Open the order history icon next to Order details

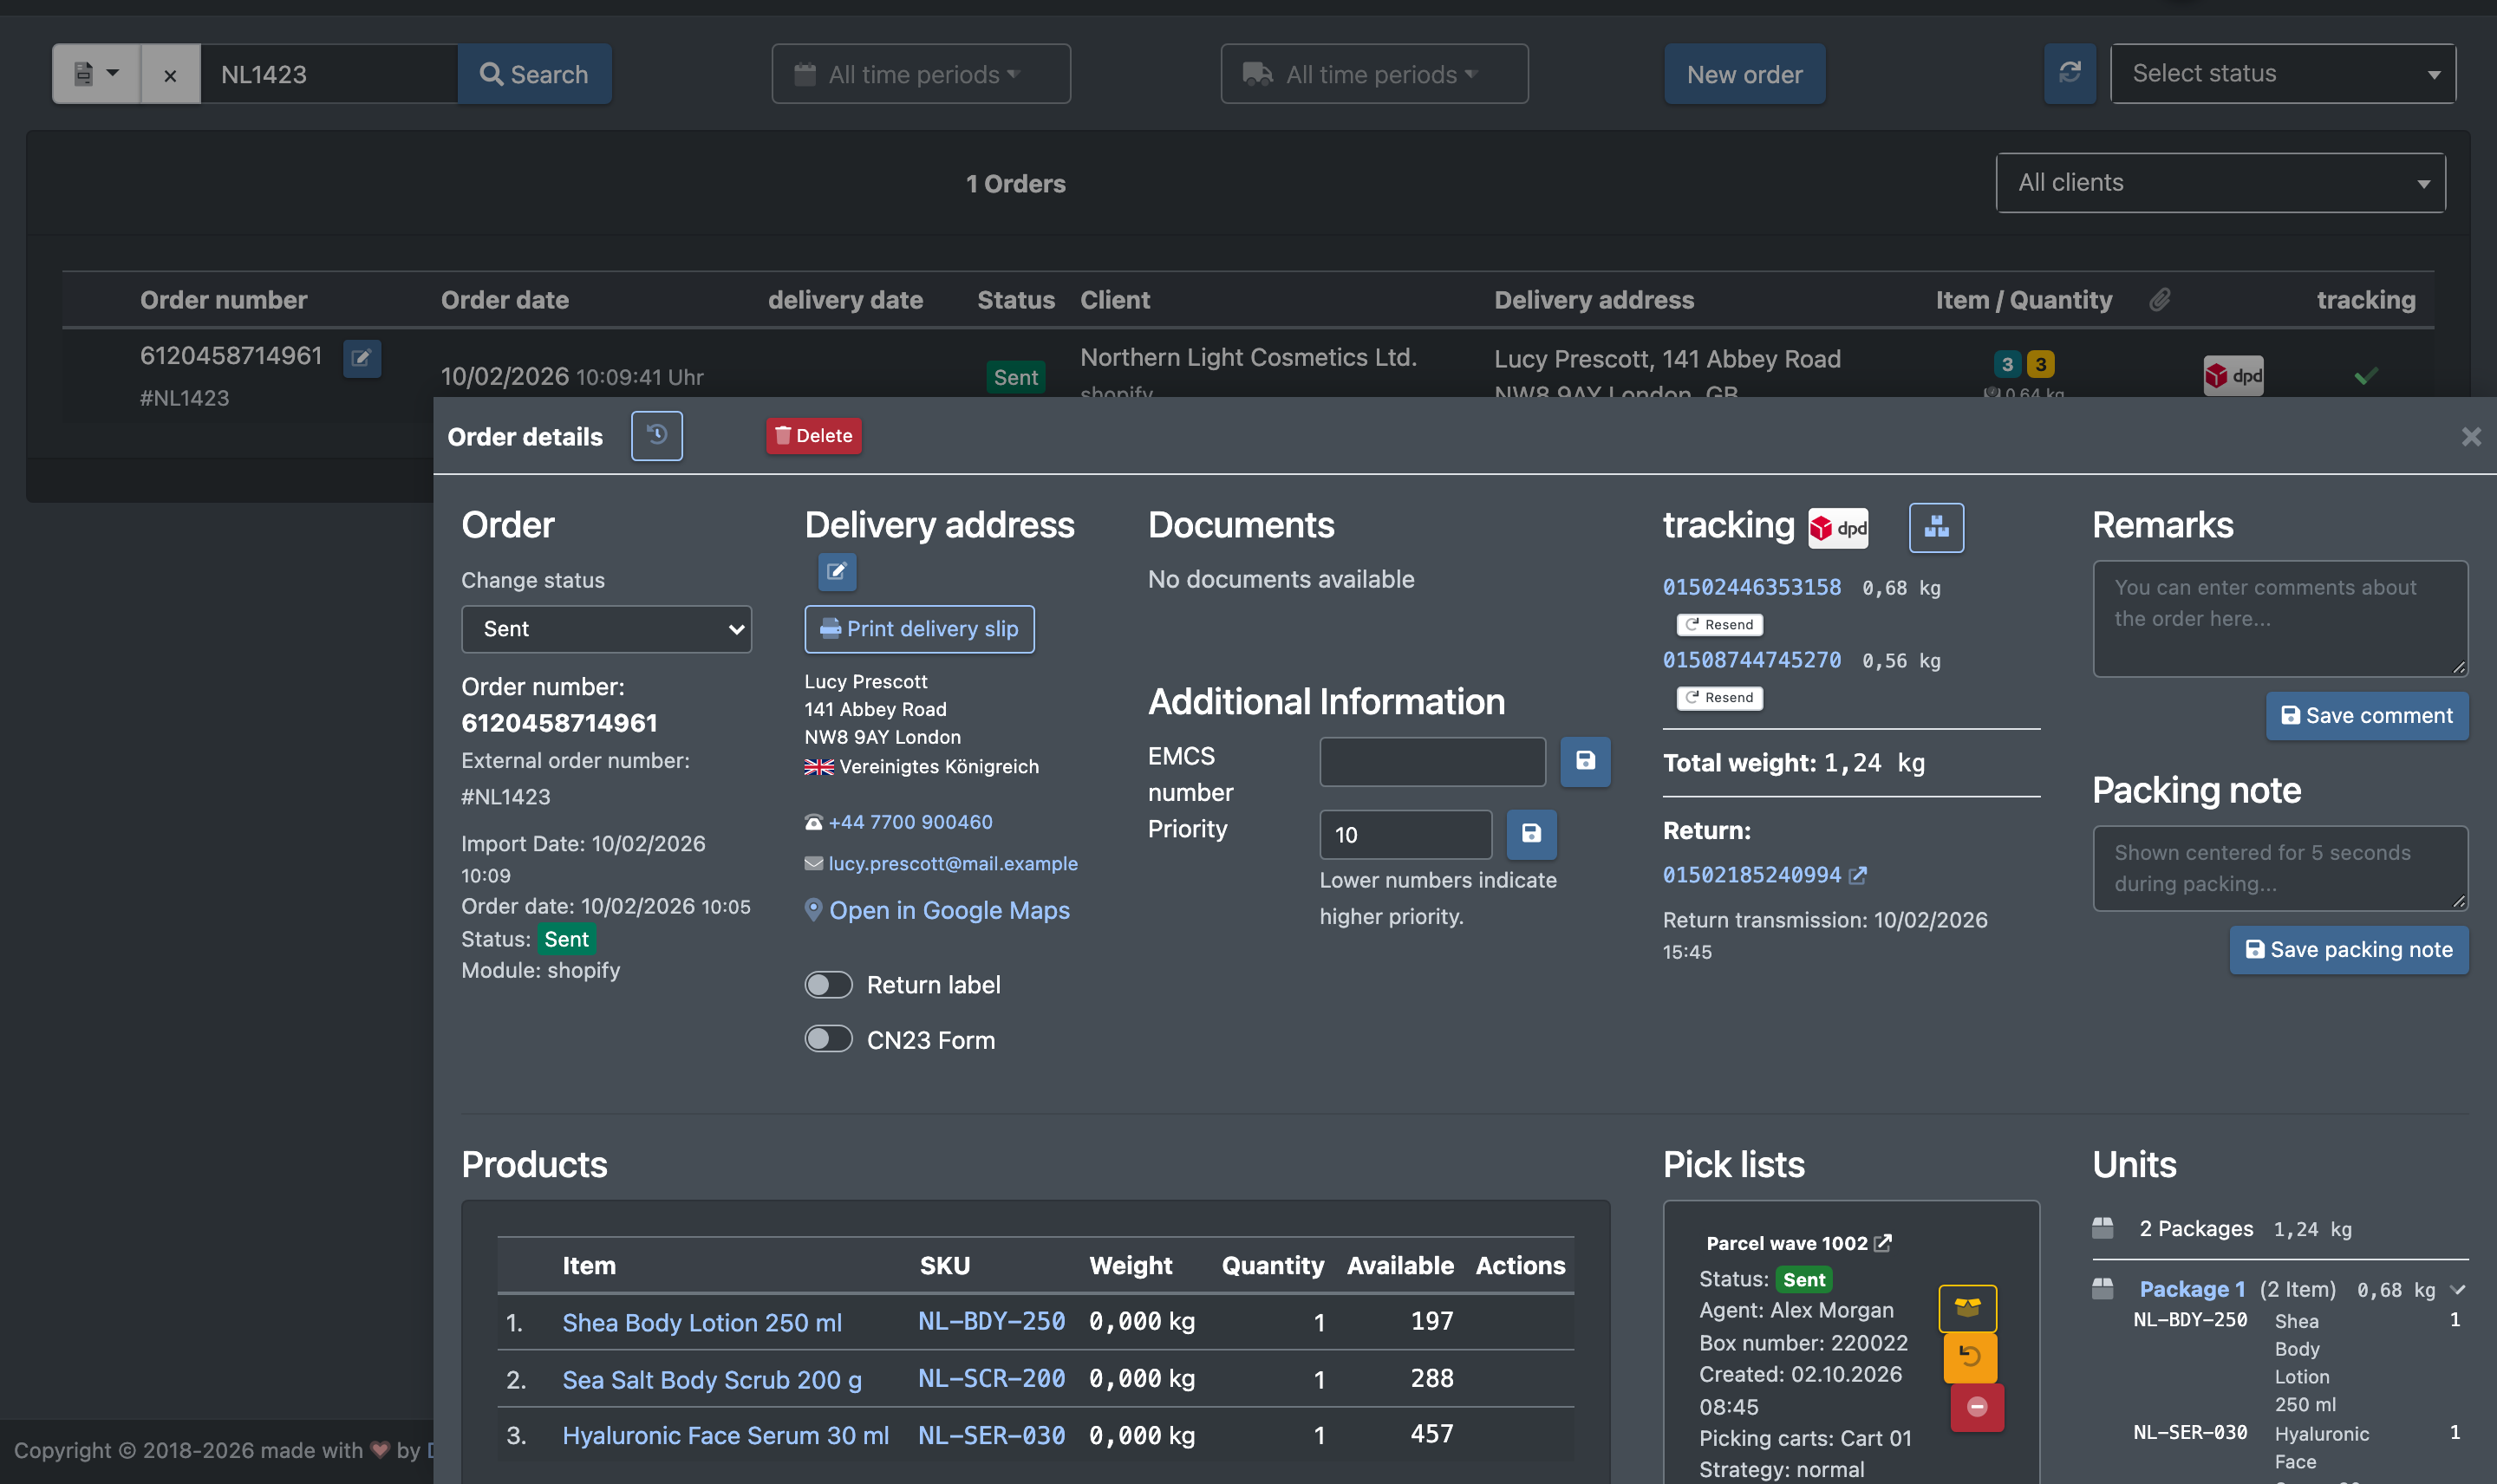tap(657, 436)
